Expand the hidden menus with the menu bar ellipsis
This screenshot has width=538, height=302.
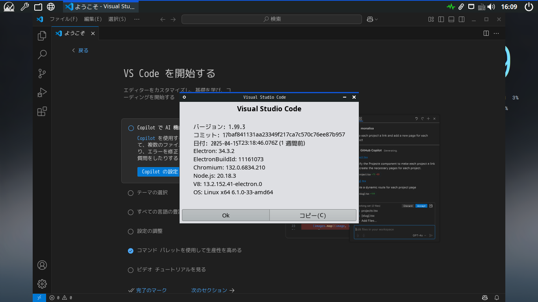137,19
